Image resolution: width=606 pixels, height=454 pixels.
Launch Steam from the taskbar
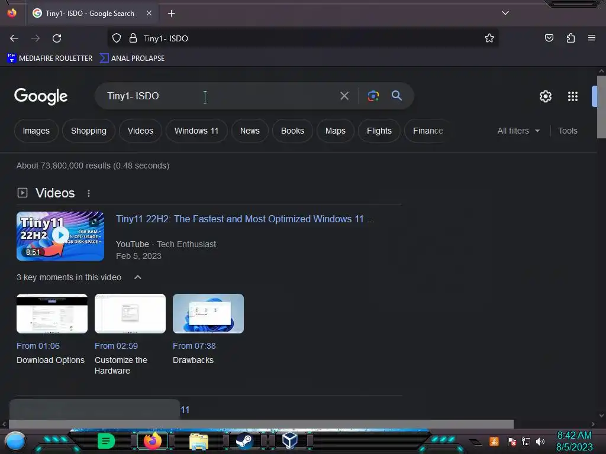tap(244, 441)
